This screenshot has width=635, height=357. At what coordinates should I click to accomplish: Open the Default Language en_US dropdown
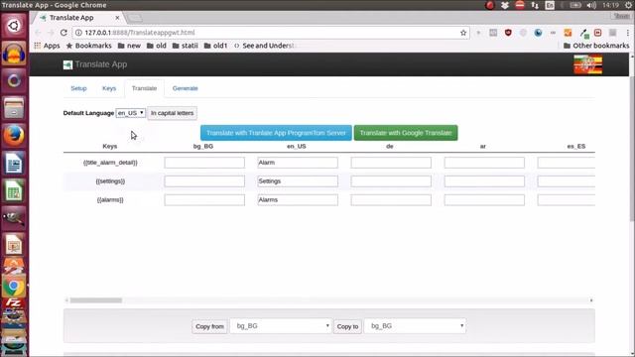[x=130, y=113]
